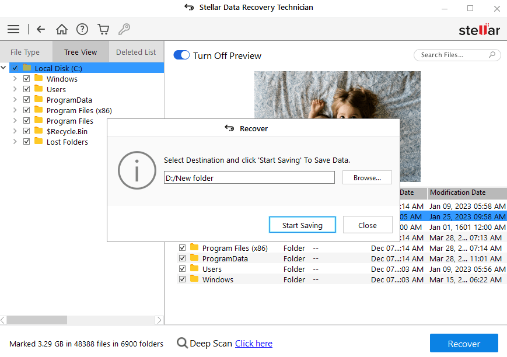Go to the Home screen icon
This screenshot has height=357, width=507.
tap(62, 29)
